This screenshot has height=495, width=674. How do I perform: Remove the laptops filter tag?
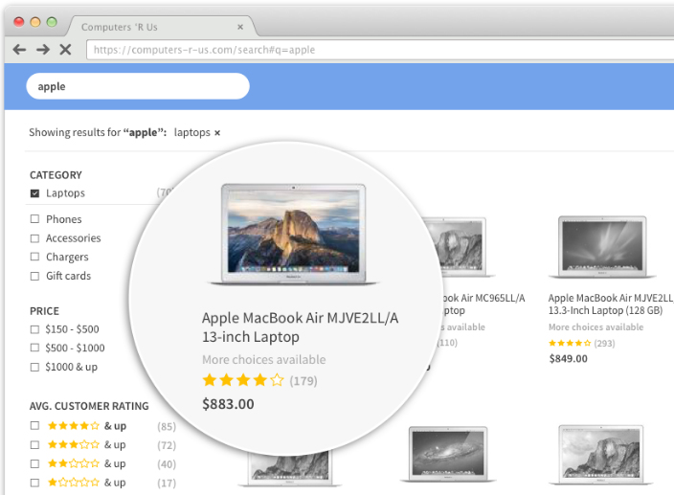click(217, 133)
